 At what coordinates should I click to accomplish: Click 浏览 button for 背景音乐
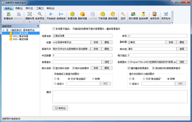point(107,62)
